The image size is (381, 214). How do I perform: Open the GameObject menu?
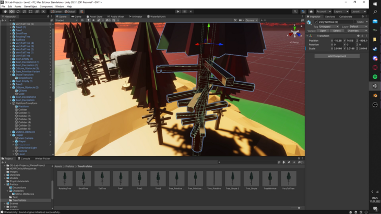click(30, 7)
